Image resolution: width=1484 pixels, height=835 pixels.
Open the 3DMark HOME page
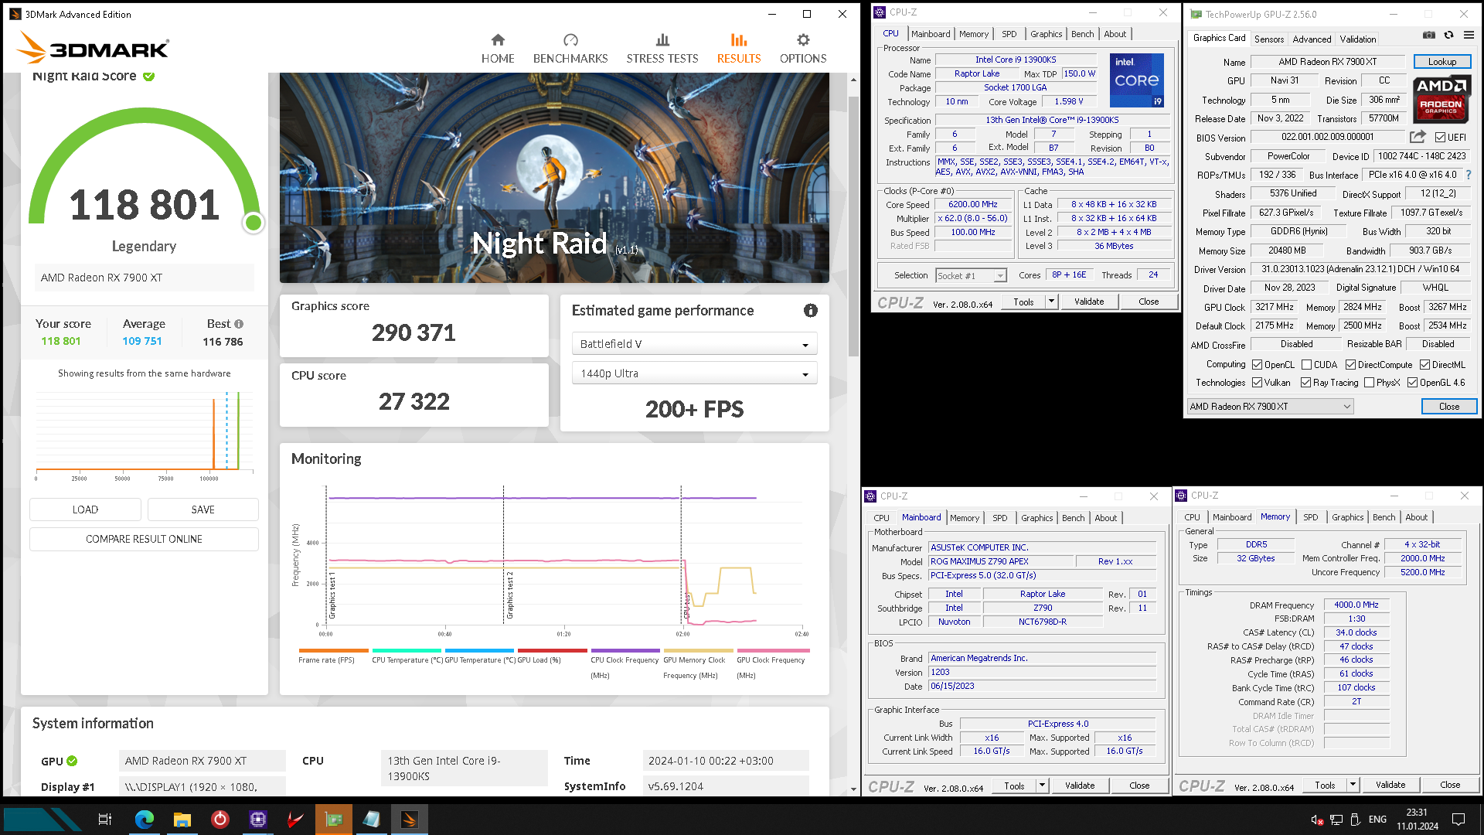click(498, 49)
